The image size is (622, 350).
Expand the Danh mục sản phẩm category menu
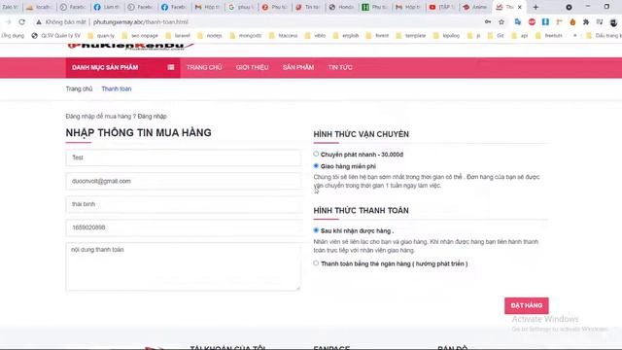pyautogui.click(x=123, y=67)
